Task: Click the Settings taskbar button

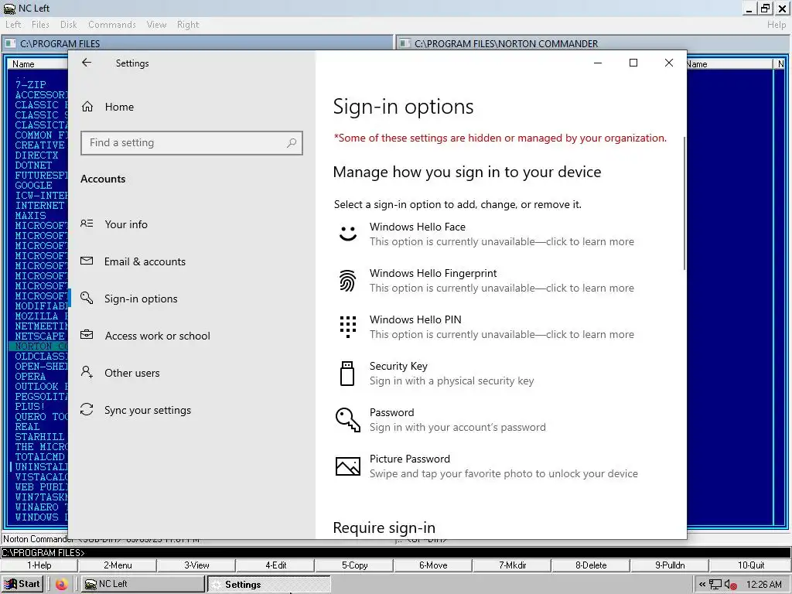Action: pos(268,585)
